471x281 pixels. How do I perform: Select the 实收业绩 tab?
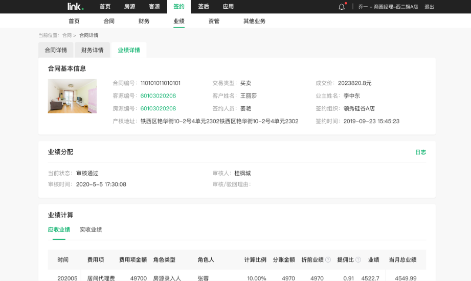coord(91,230)
